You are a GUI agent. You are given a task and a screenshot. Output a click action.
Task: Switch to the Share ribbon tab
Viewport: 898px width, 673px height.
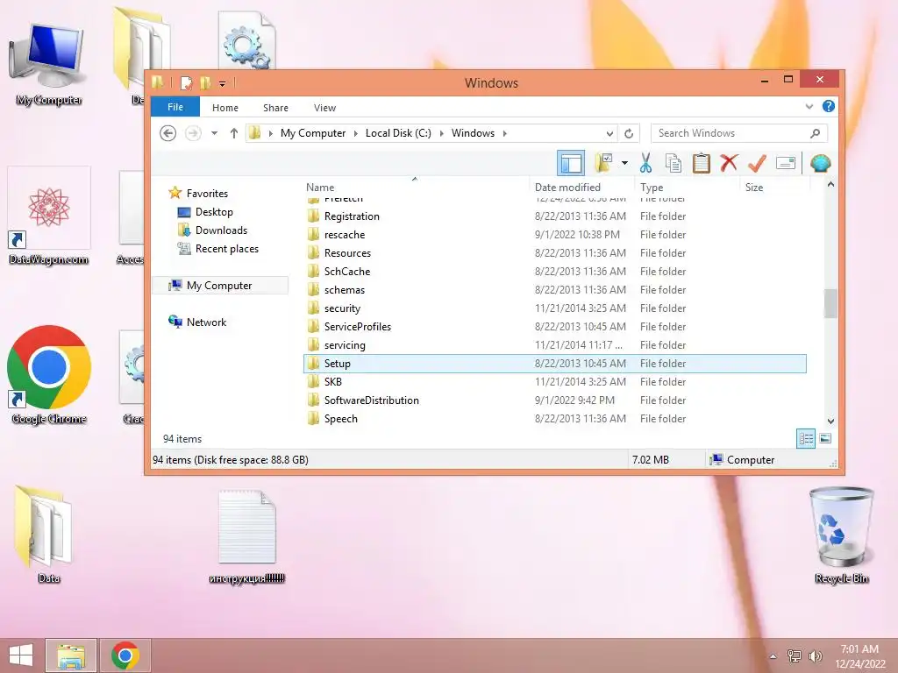275,108
